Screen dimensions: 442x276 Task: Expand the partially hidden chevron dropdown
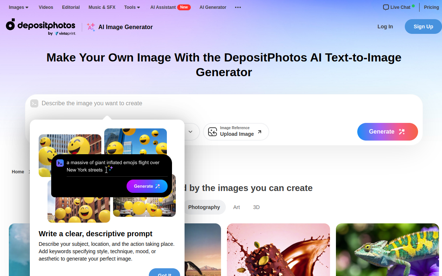tap(190, 132)
